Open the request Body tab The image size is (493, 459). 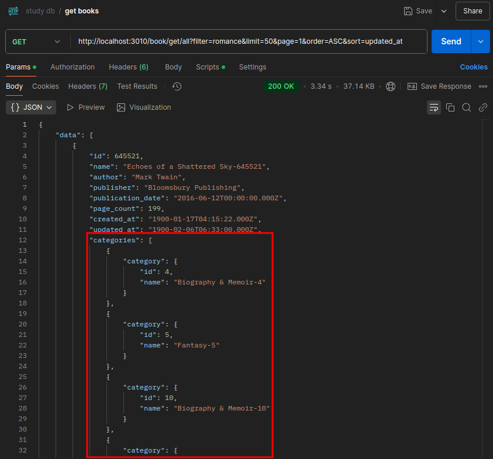point(173,67)
